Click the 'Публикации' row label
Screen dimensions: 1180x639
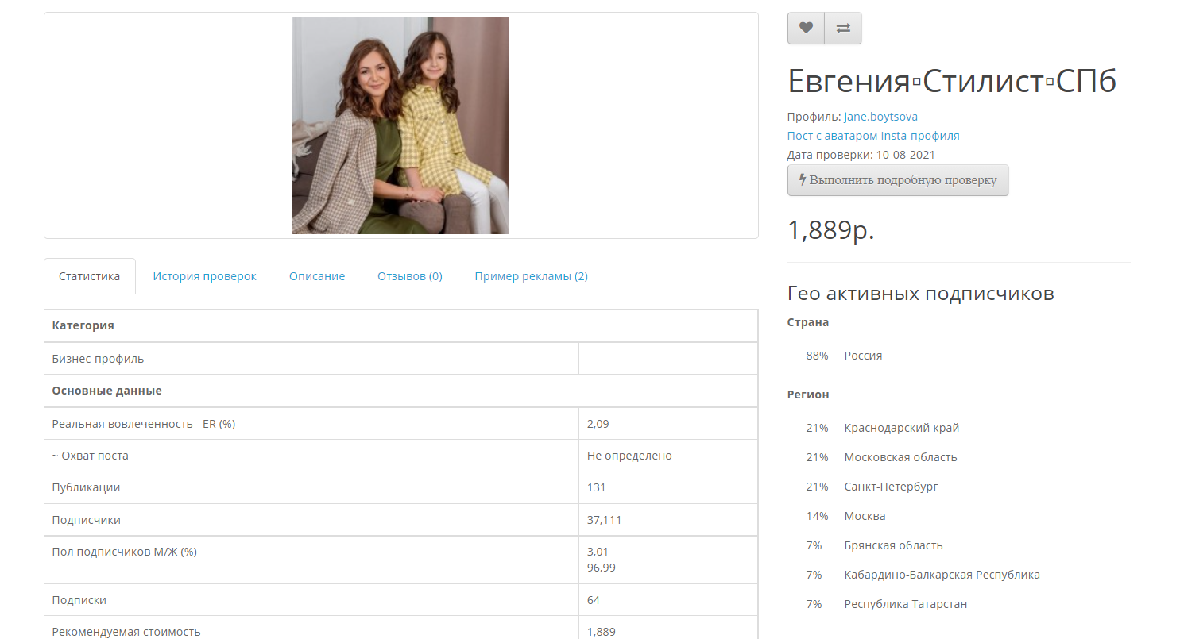(x=87, y=487)
